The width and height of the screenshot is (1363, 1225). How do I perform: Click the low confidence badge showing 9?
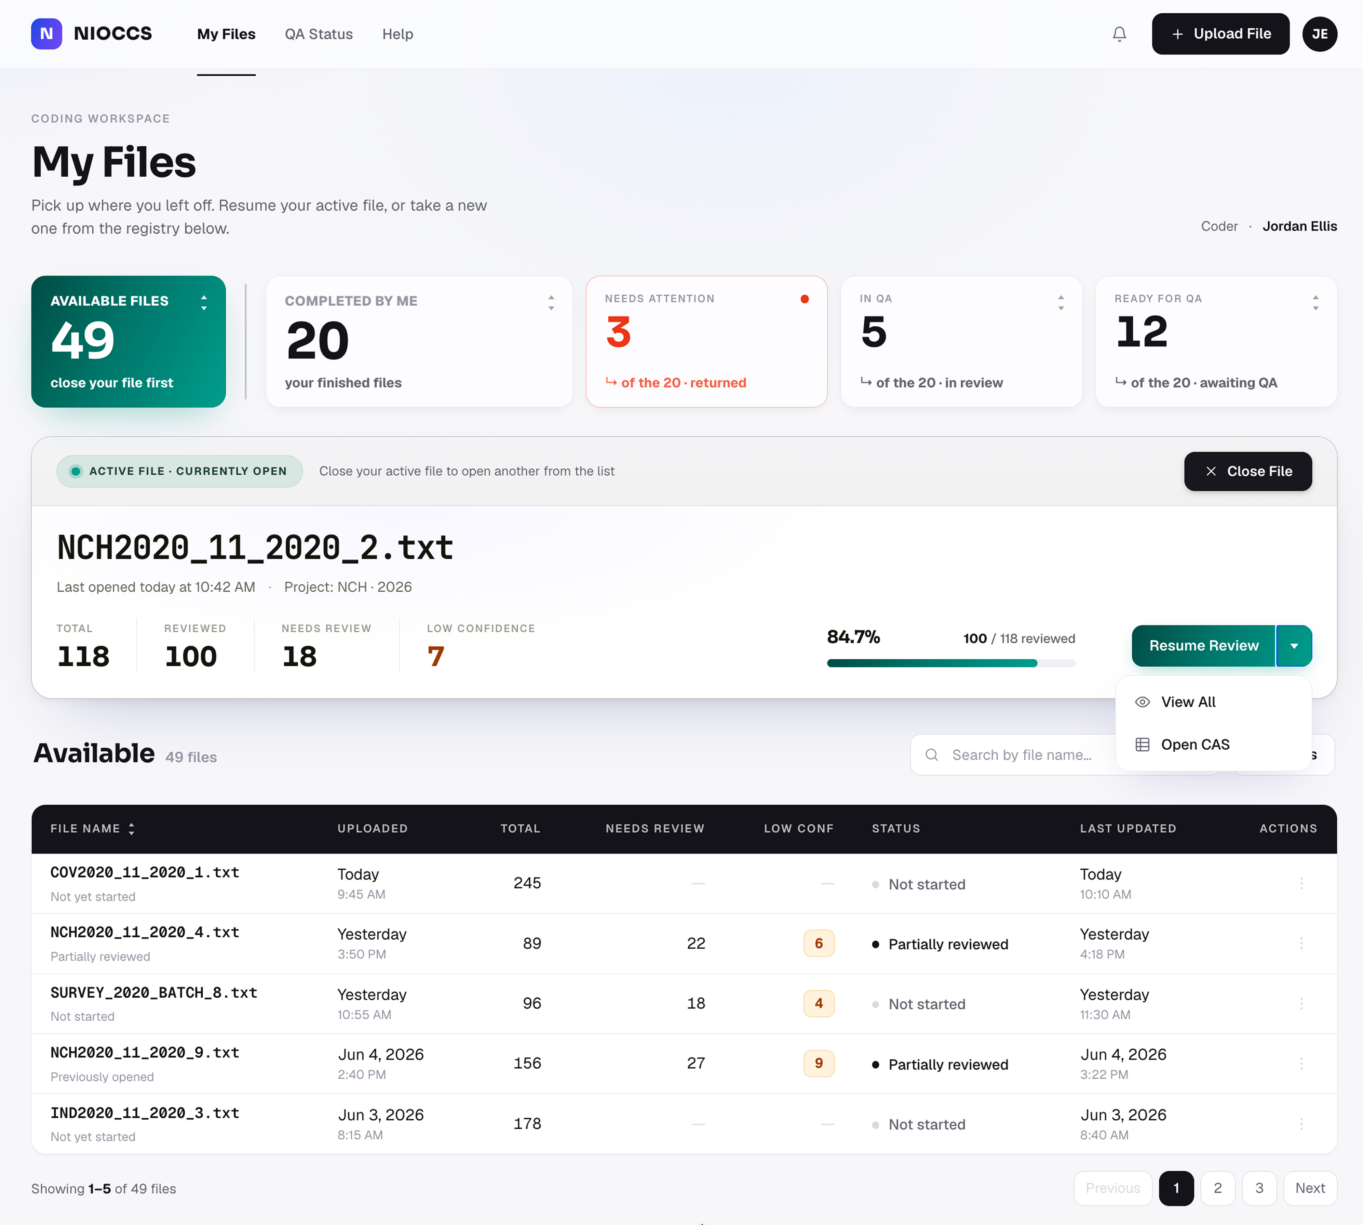(x=818, y=1063)
